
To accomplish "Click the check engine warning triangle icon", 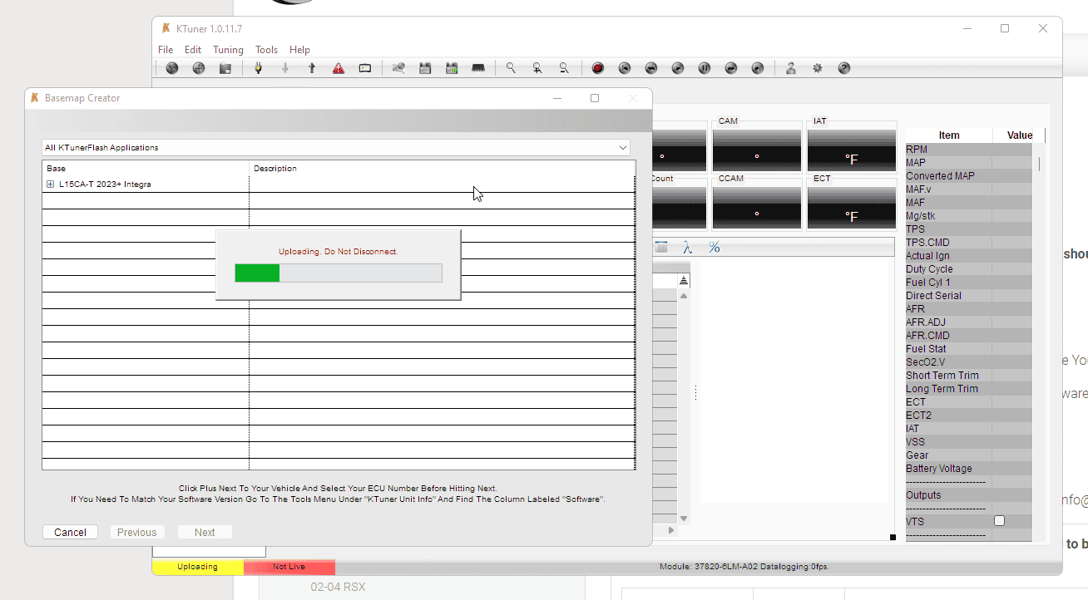I will [339, 67].
